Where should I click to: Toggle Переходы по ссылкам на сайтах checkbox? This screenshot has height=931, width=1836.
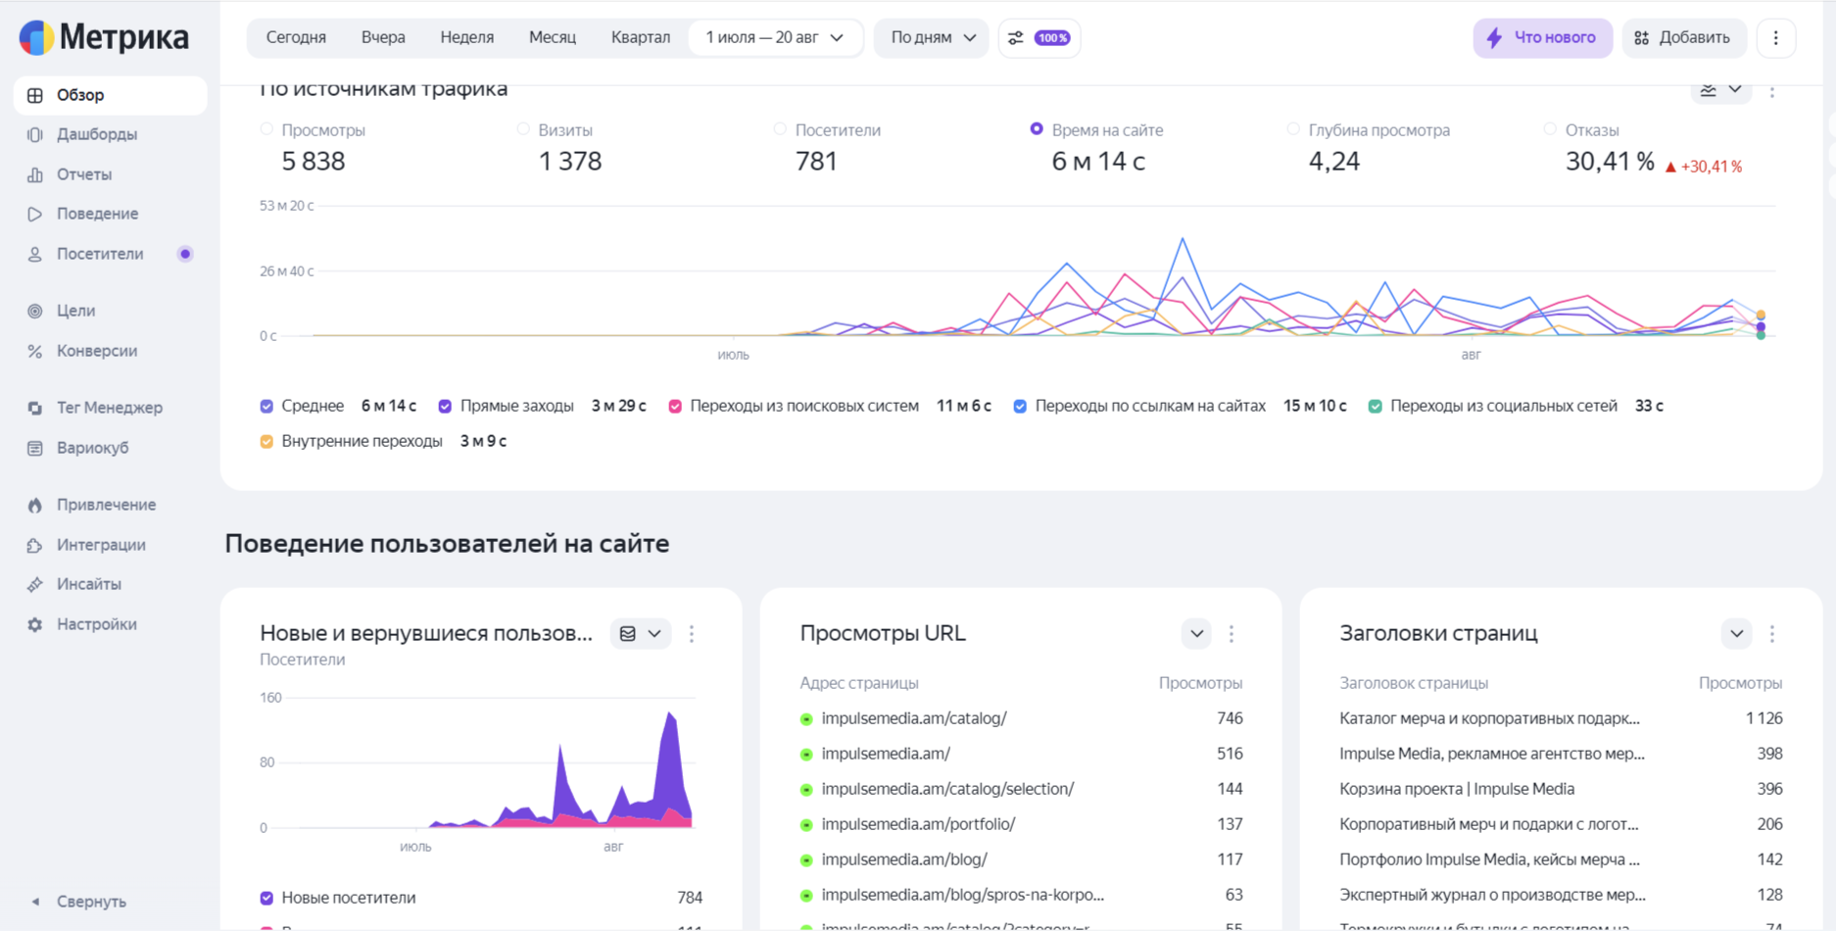pyautogui.click(x=1020, y=406)
